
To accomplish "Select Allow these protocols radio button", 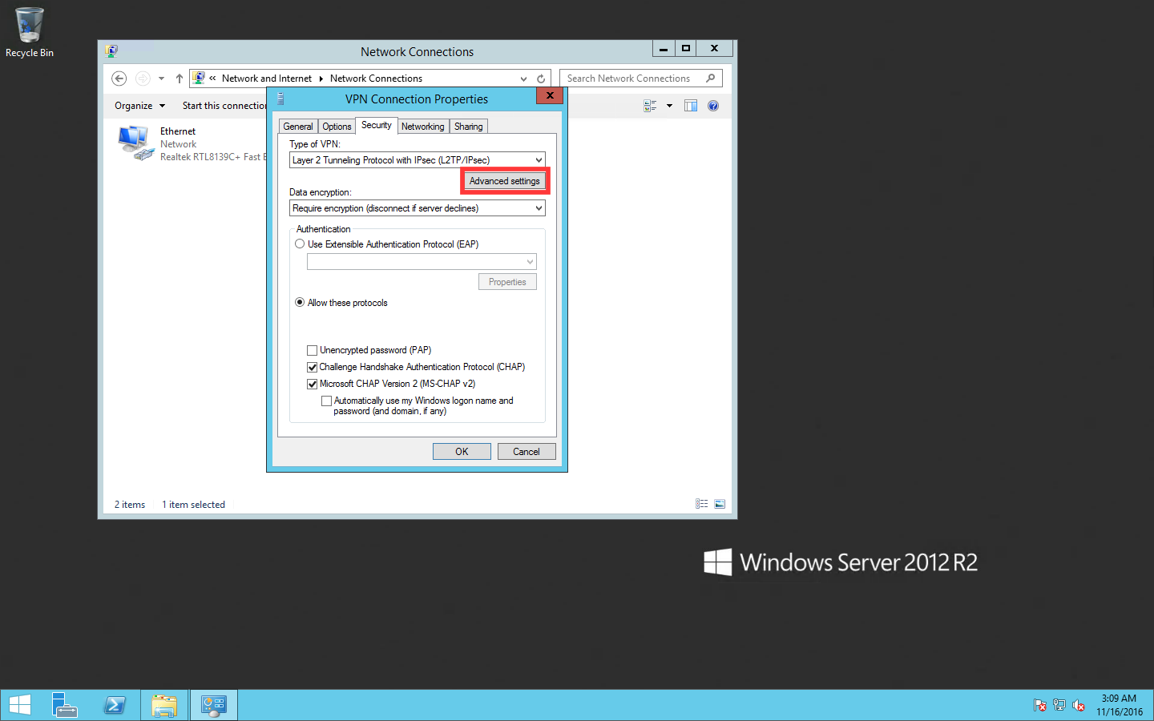I will coord(300,303).
